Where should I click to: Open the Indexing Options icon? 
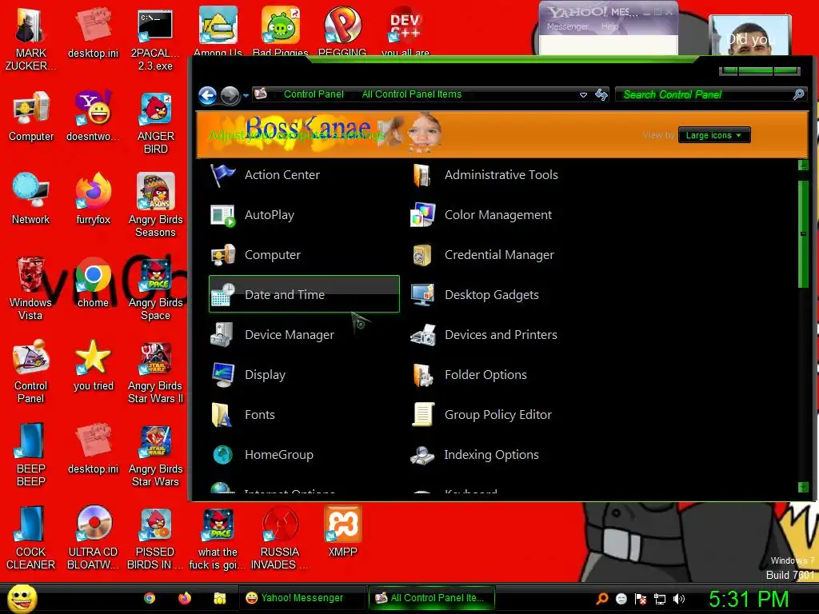(x=422, y=455)
